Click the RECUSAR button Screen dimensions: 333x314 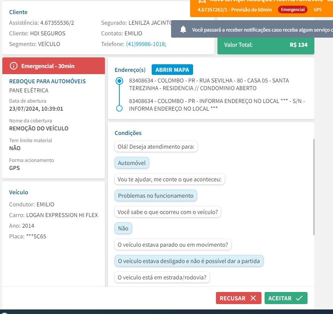pos(238,298)
